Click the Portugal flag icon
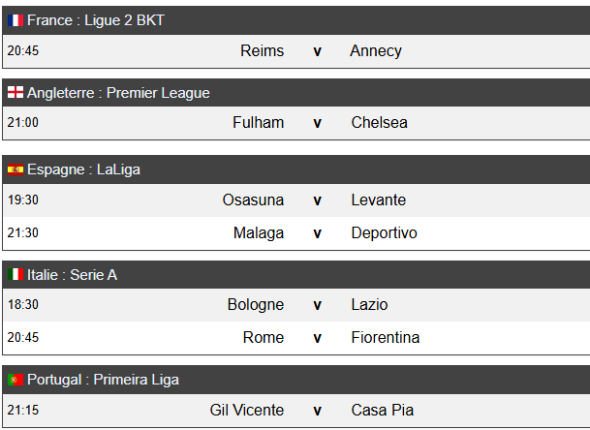Screen dimensions: 590x430 pos(16,380)
